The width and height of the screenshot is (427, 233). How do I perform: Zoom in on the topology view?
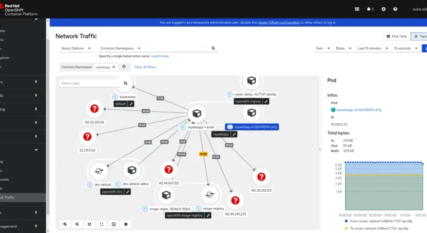tap(65, 224)
